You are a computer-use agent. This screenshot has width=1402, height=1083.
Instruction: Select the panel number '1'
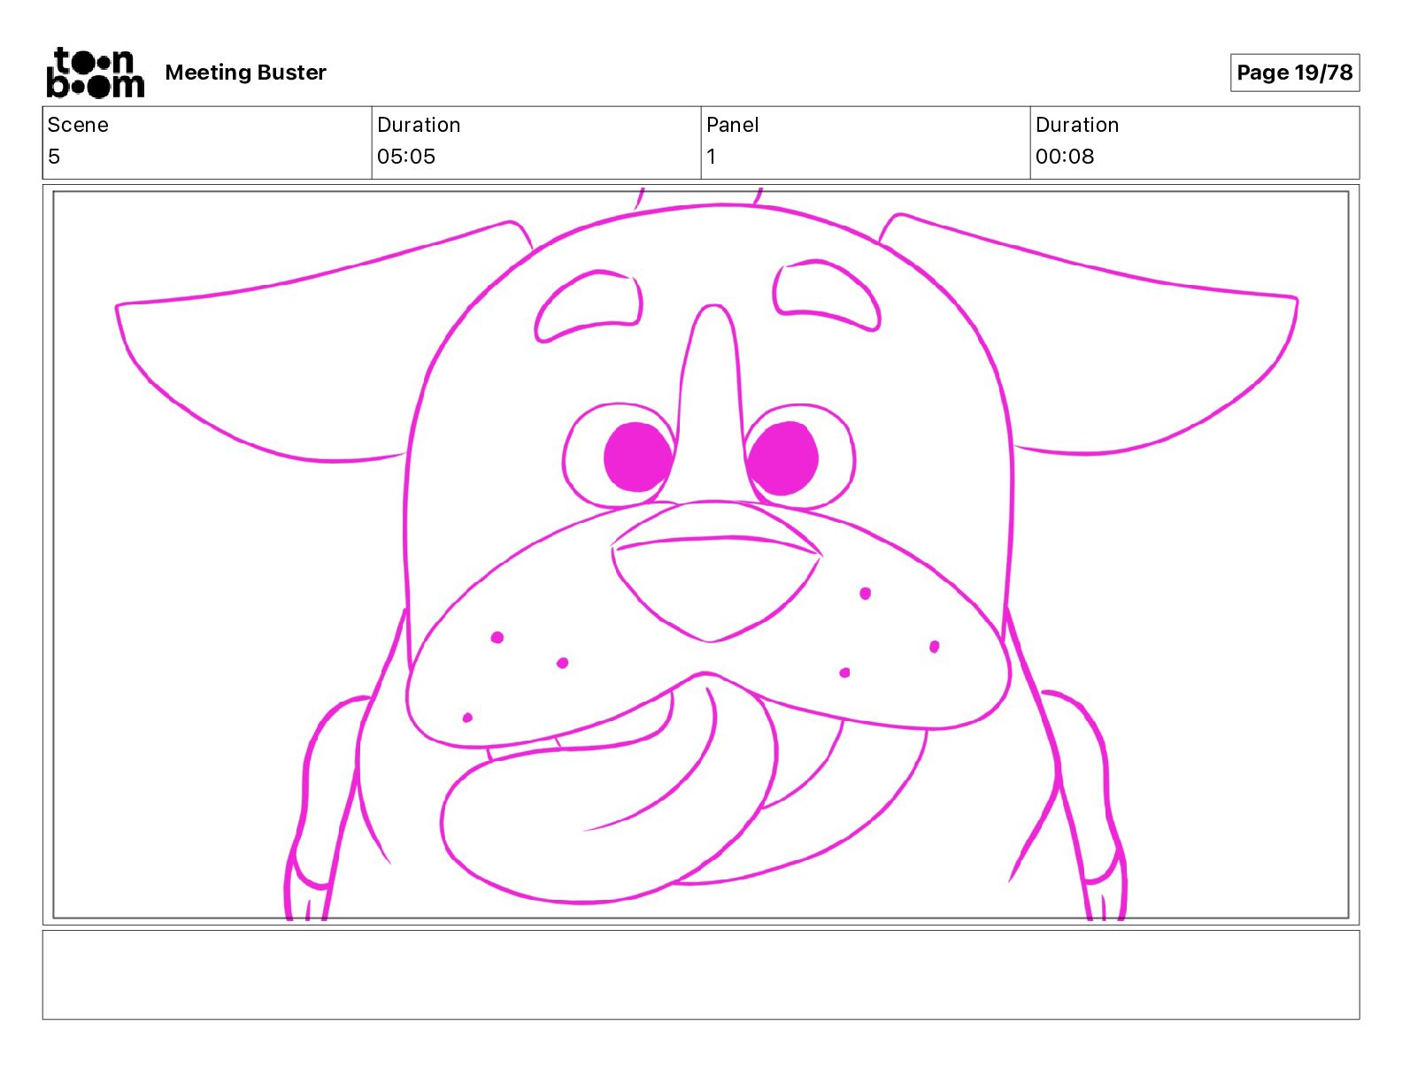711,157
